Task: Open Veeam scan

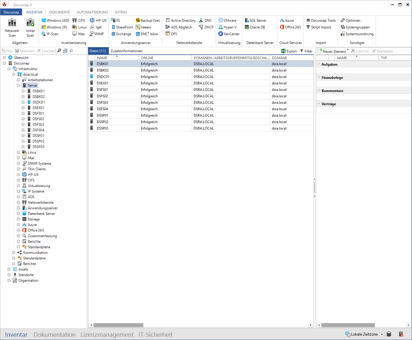Action: 143,27
